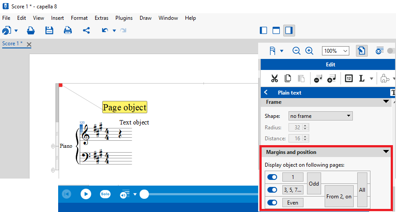396x212 pixels.
Task: Open the undo history dropdown arrow
Action: [x=114, y=31]
